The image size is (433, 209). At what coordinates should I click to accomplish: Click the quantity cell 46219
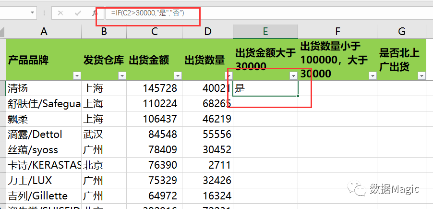(208, 119)
